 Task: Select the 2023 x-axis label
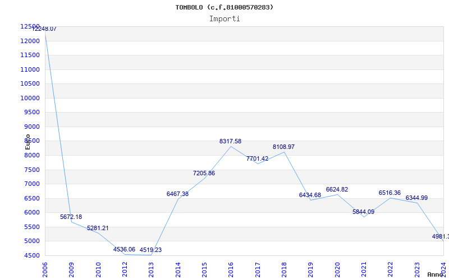[x=417, y=270]
